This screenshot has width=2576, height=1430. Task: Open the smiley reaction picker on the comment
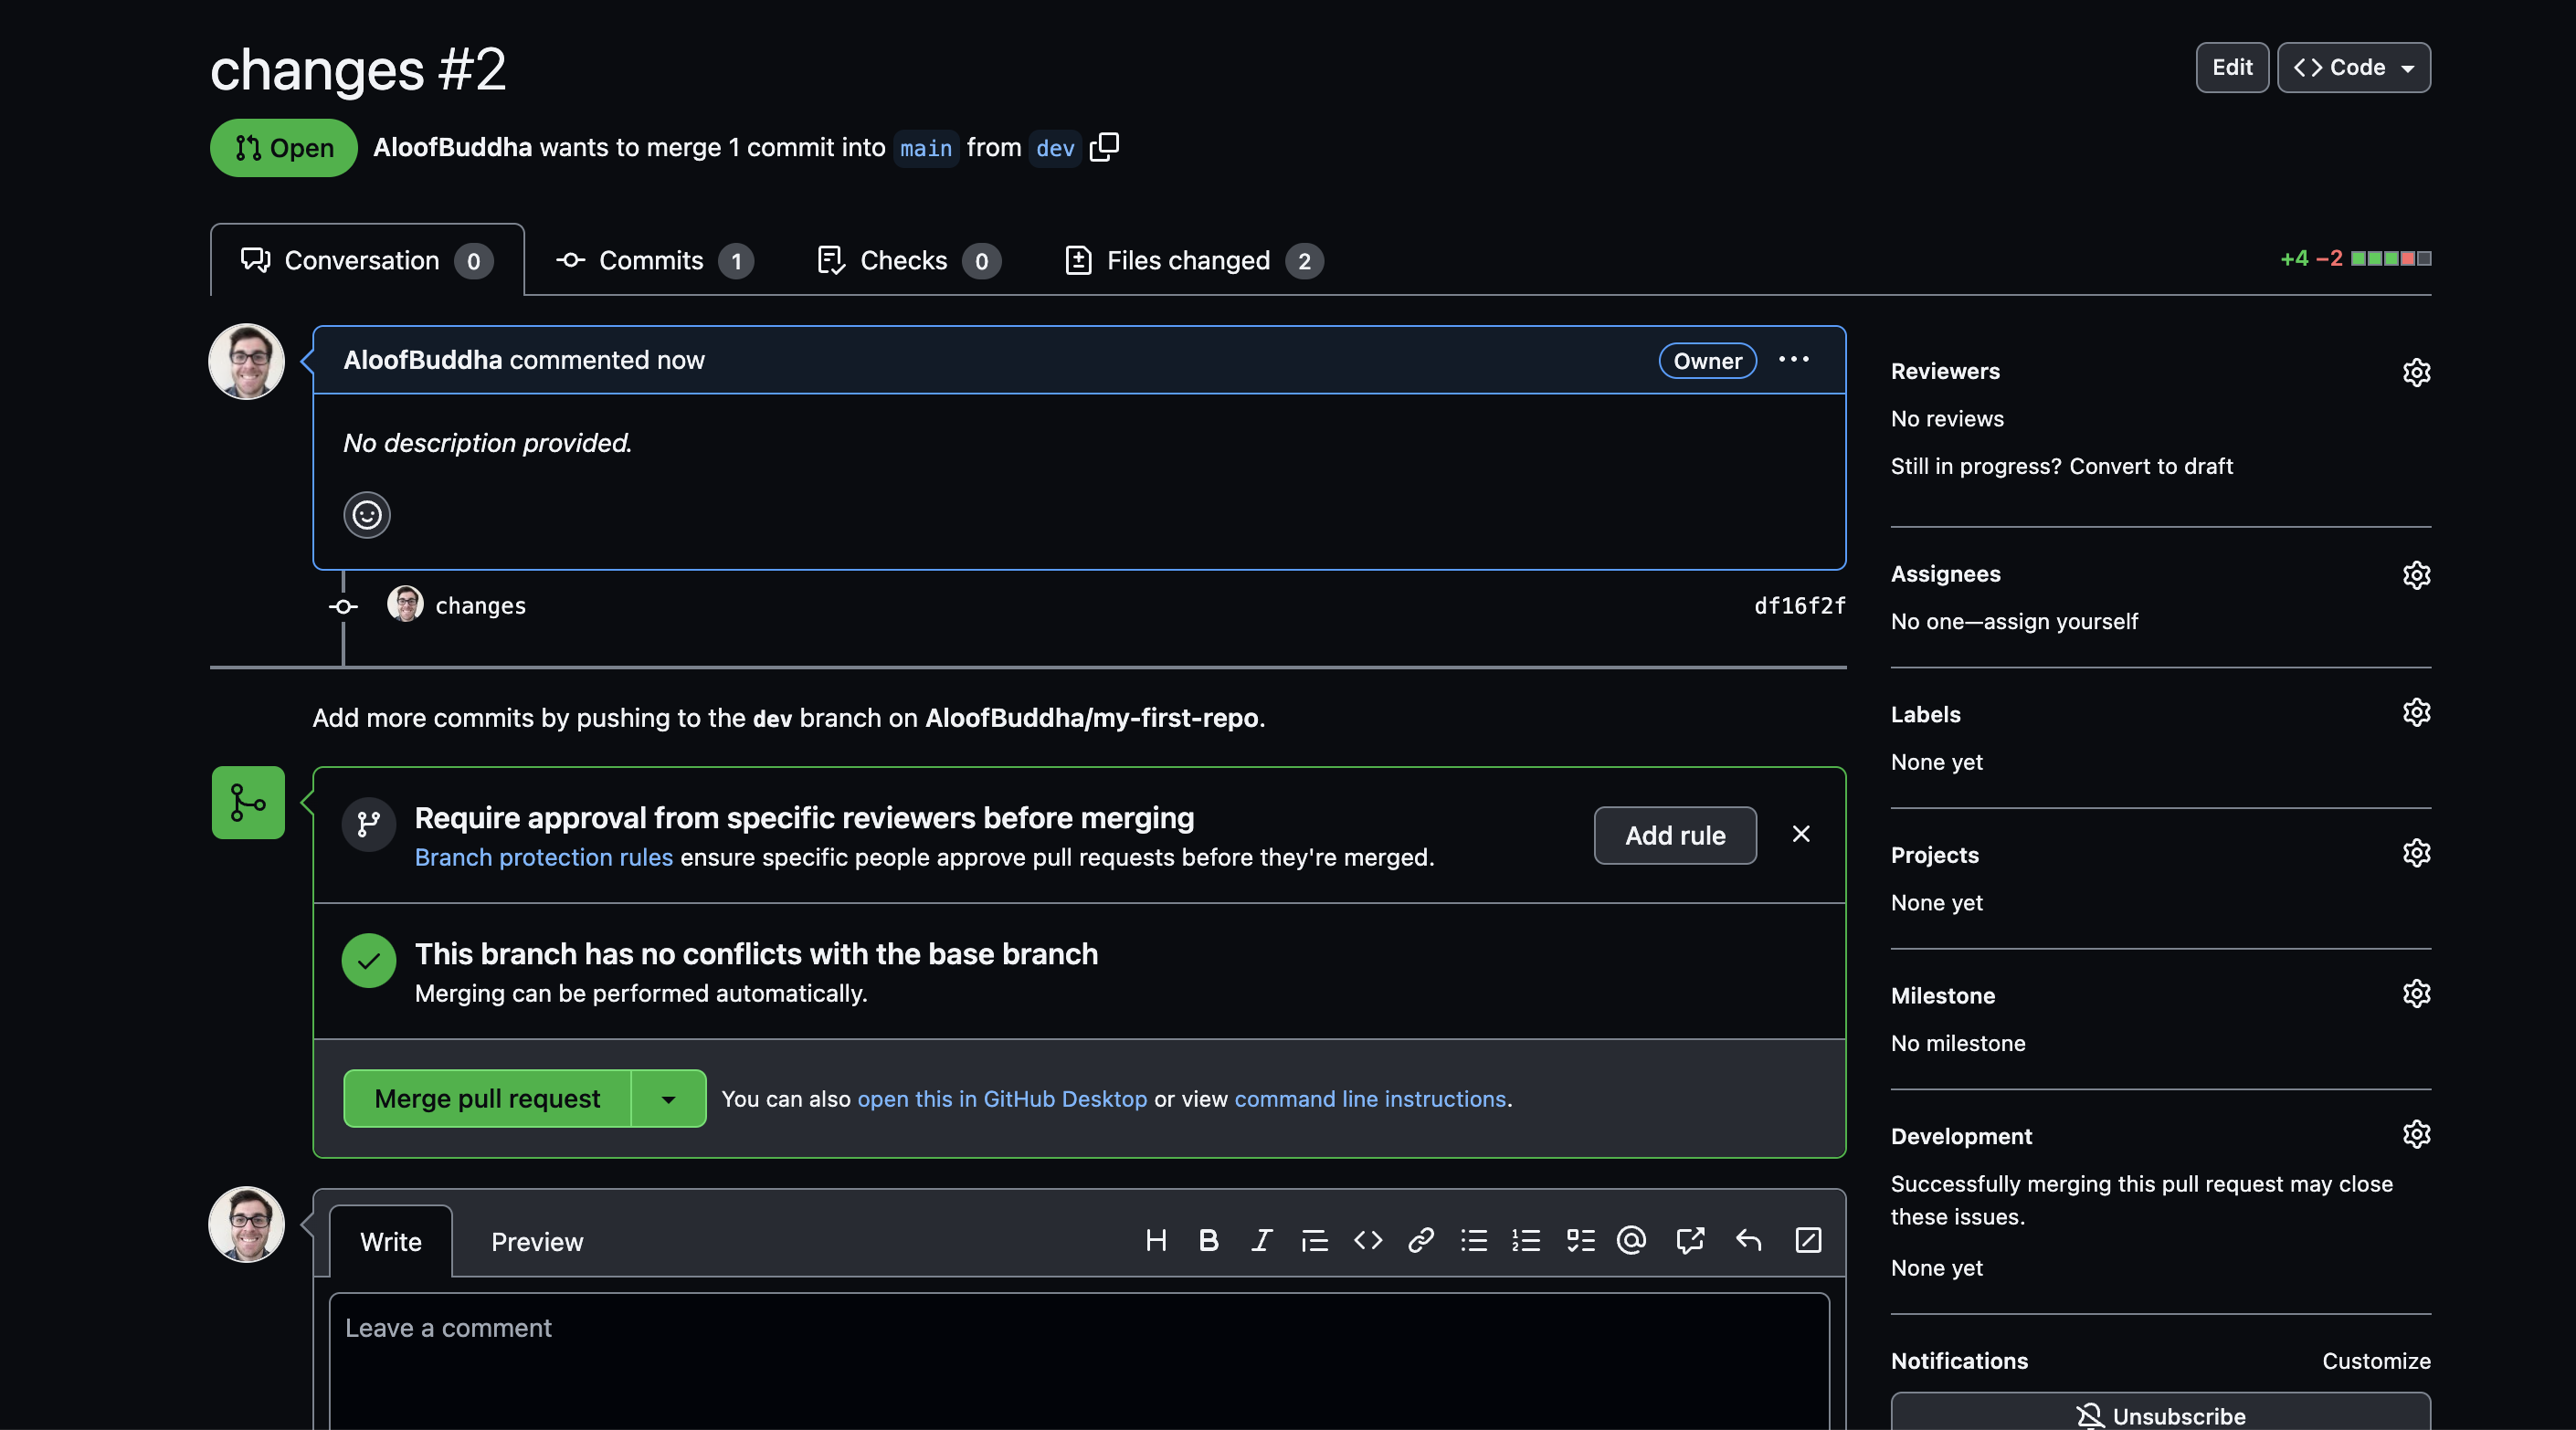(366, 515)
